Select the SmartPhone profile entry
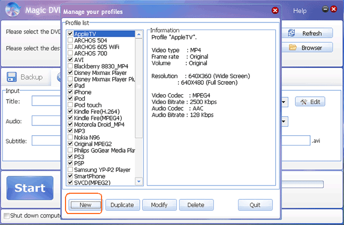The width and height of the screenshot is (344, 225). [90, 176]
